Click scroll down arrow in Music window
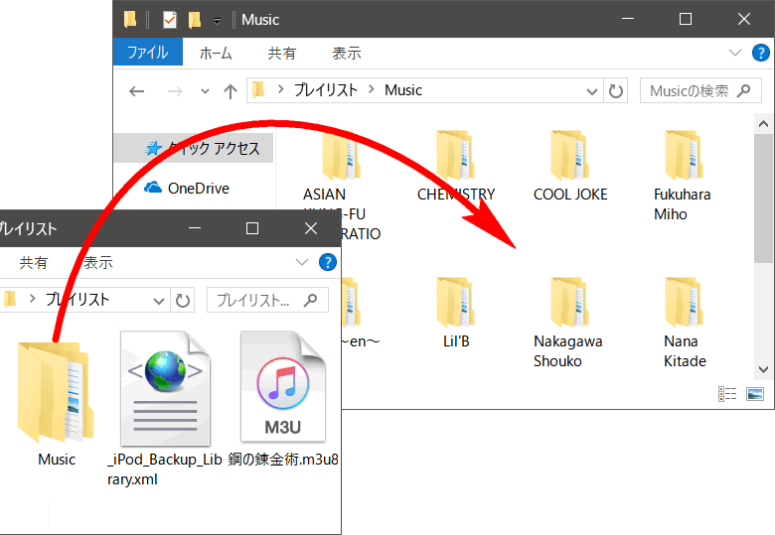 point(764,369)
